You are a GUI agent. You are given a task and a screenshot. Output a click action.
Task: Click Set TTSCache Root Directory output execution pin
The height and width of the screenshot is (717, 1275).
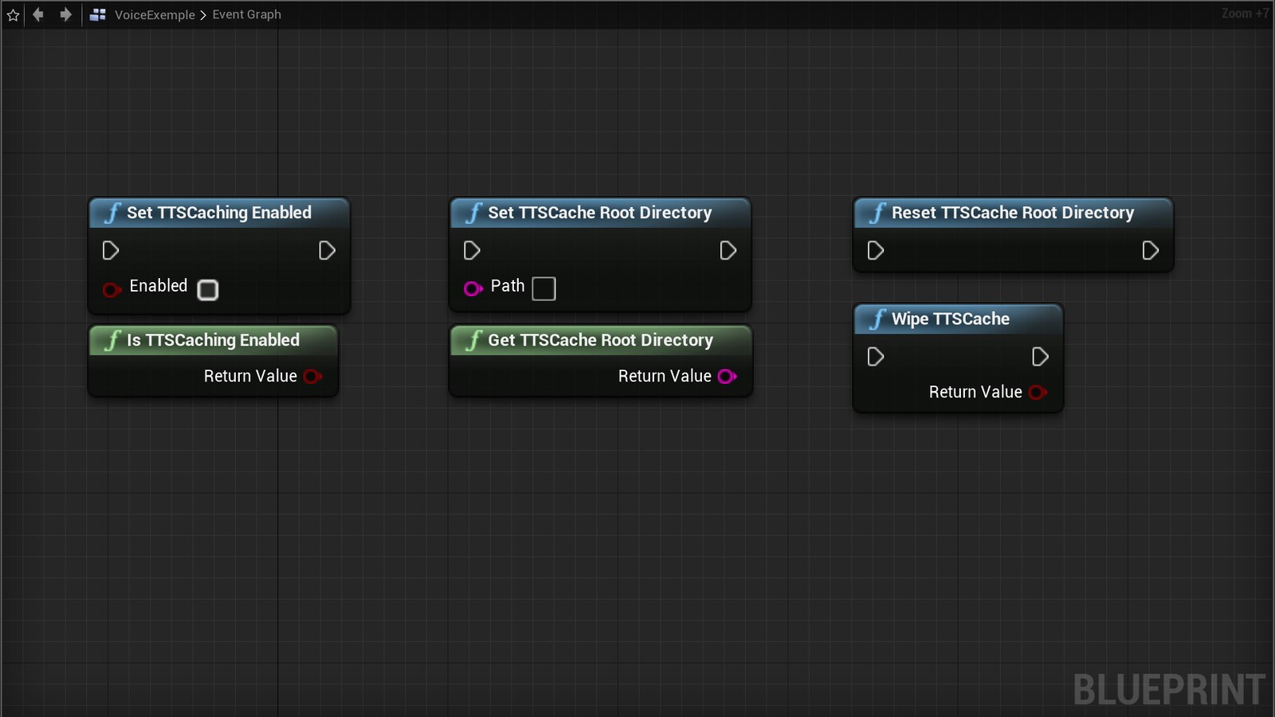[x=728, y=251]
